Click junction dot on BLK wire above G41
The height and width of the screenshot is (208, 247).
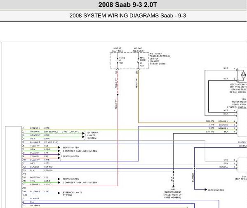[x=173, y=172]
